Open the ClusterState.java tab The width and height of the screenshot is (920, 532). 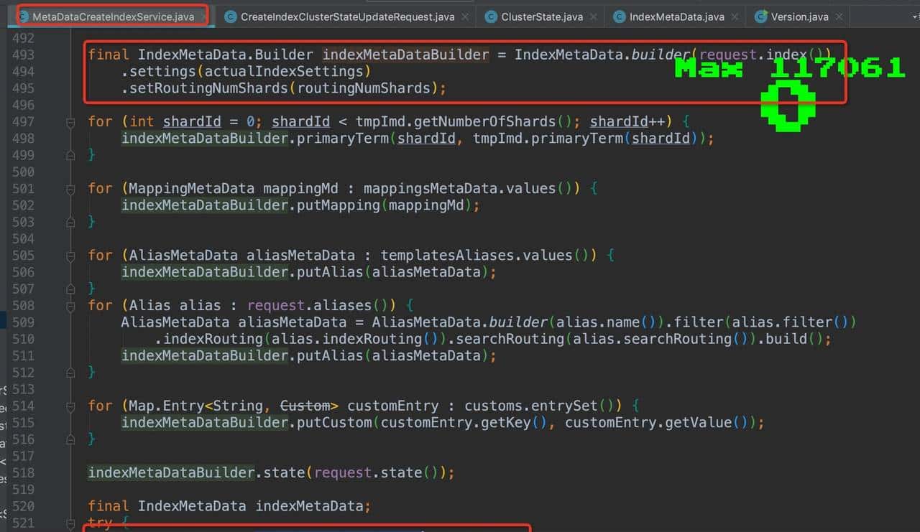542,17
